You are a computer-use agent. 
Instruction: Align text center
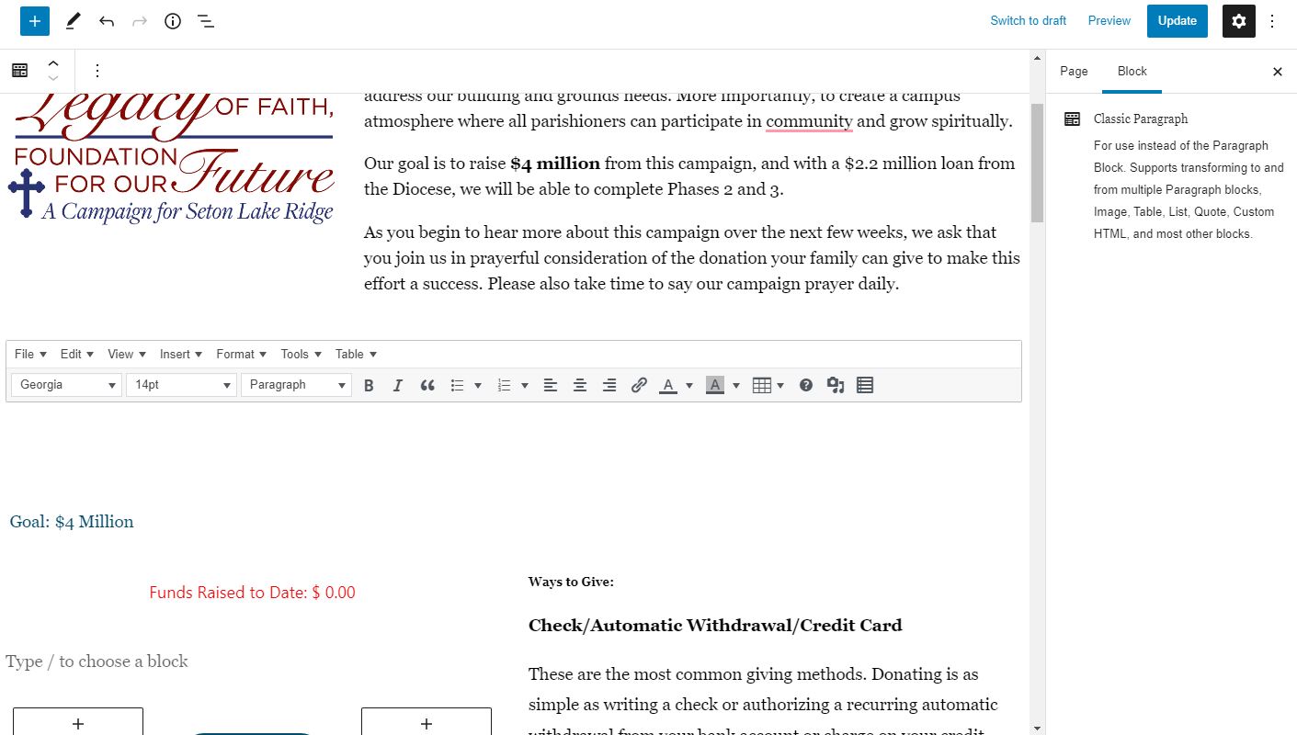click(580, 386)
